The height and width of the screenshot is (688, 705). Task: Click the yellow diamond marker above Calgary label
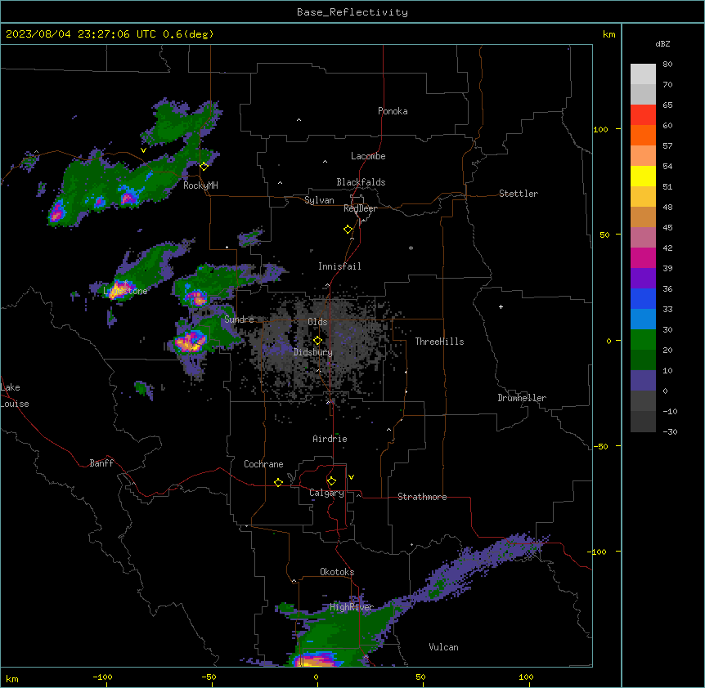tap(331, 481)
